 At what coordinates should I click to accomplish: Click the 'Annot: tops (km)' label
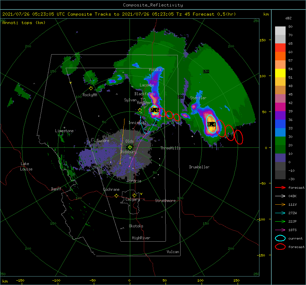point(24,23)
